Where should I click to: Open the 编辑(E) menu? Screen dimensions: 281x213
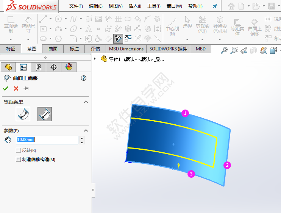(x=96, y=6)
